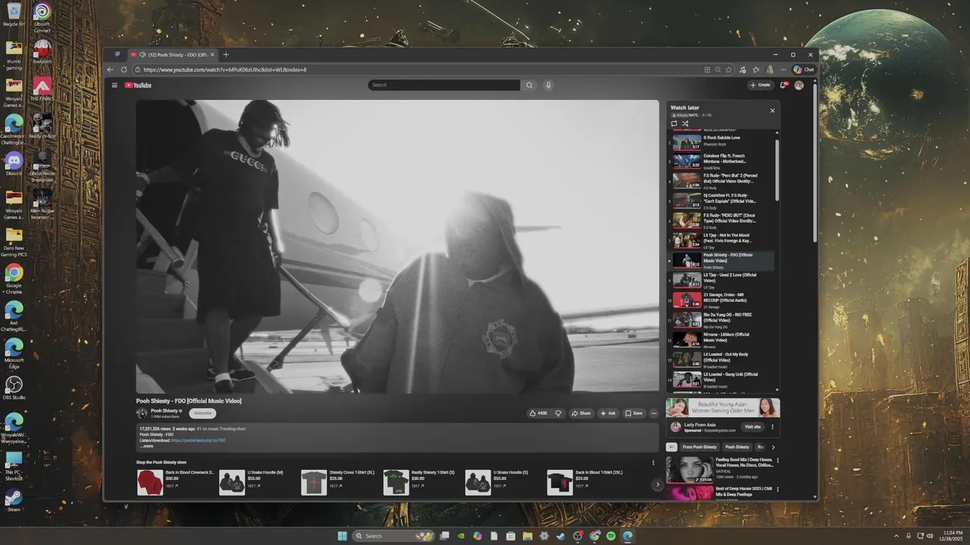Select the All filter chip
The height and width of the screenshot is (545, 970).
(671, 447)
